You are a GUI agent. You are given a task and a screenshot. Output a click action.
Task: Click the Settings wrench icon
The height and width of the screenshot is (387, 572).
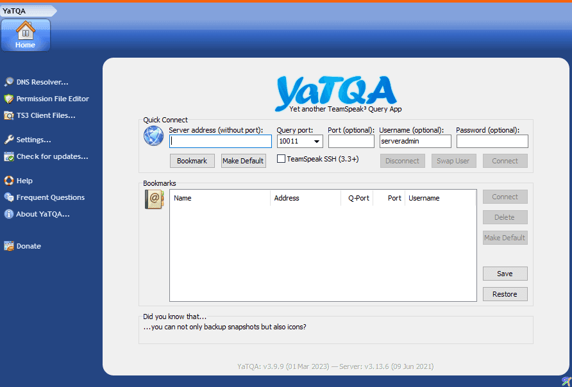(9, 140)
